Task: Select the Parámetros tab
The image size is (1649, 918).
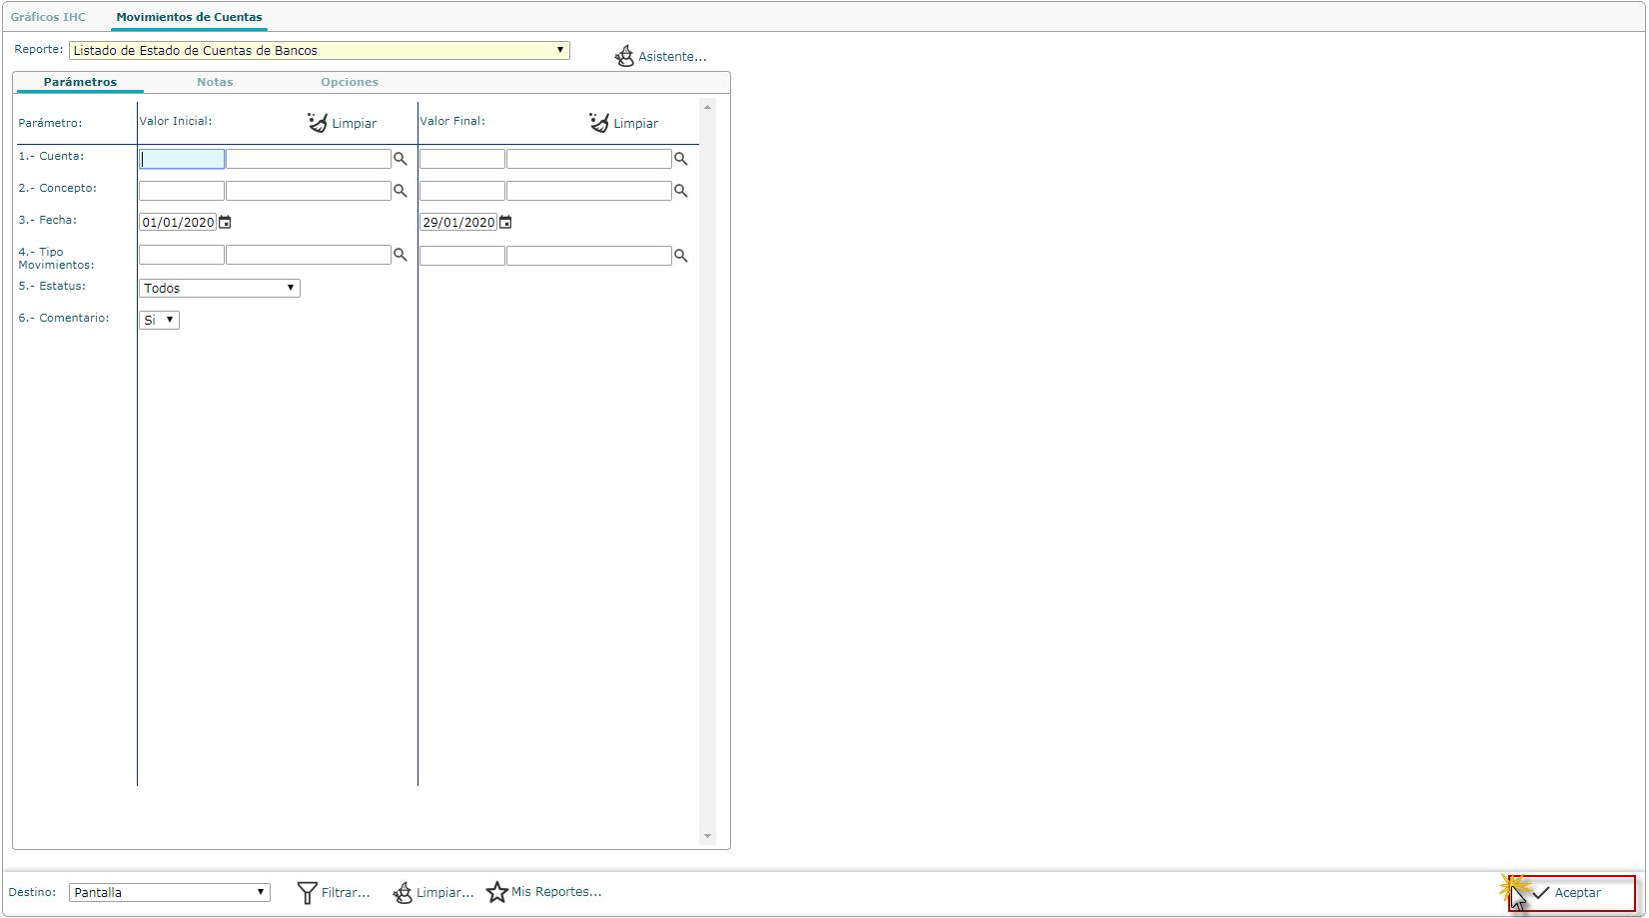Action: (x=80, y=82)
